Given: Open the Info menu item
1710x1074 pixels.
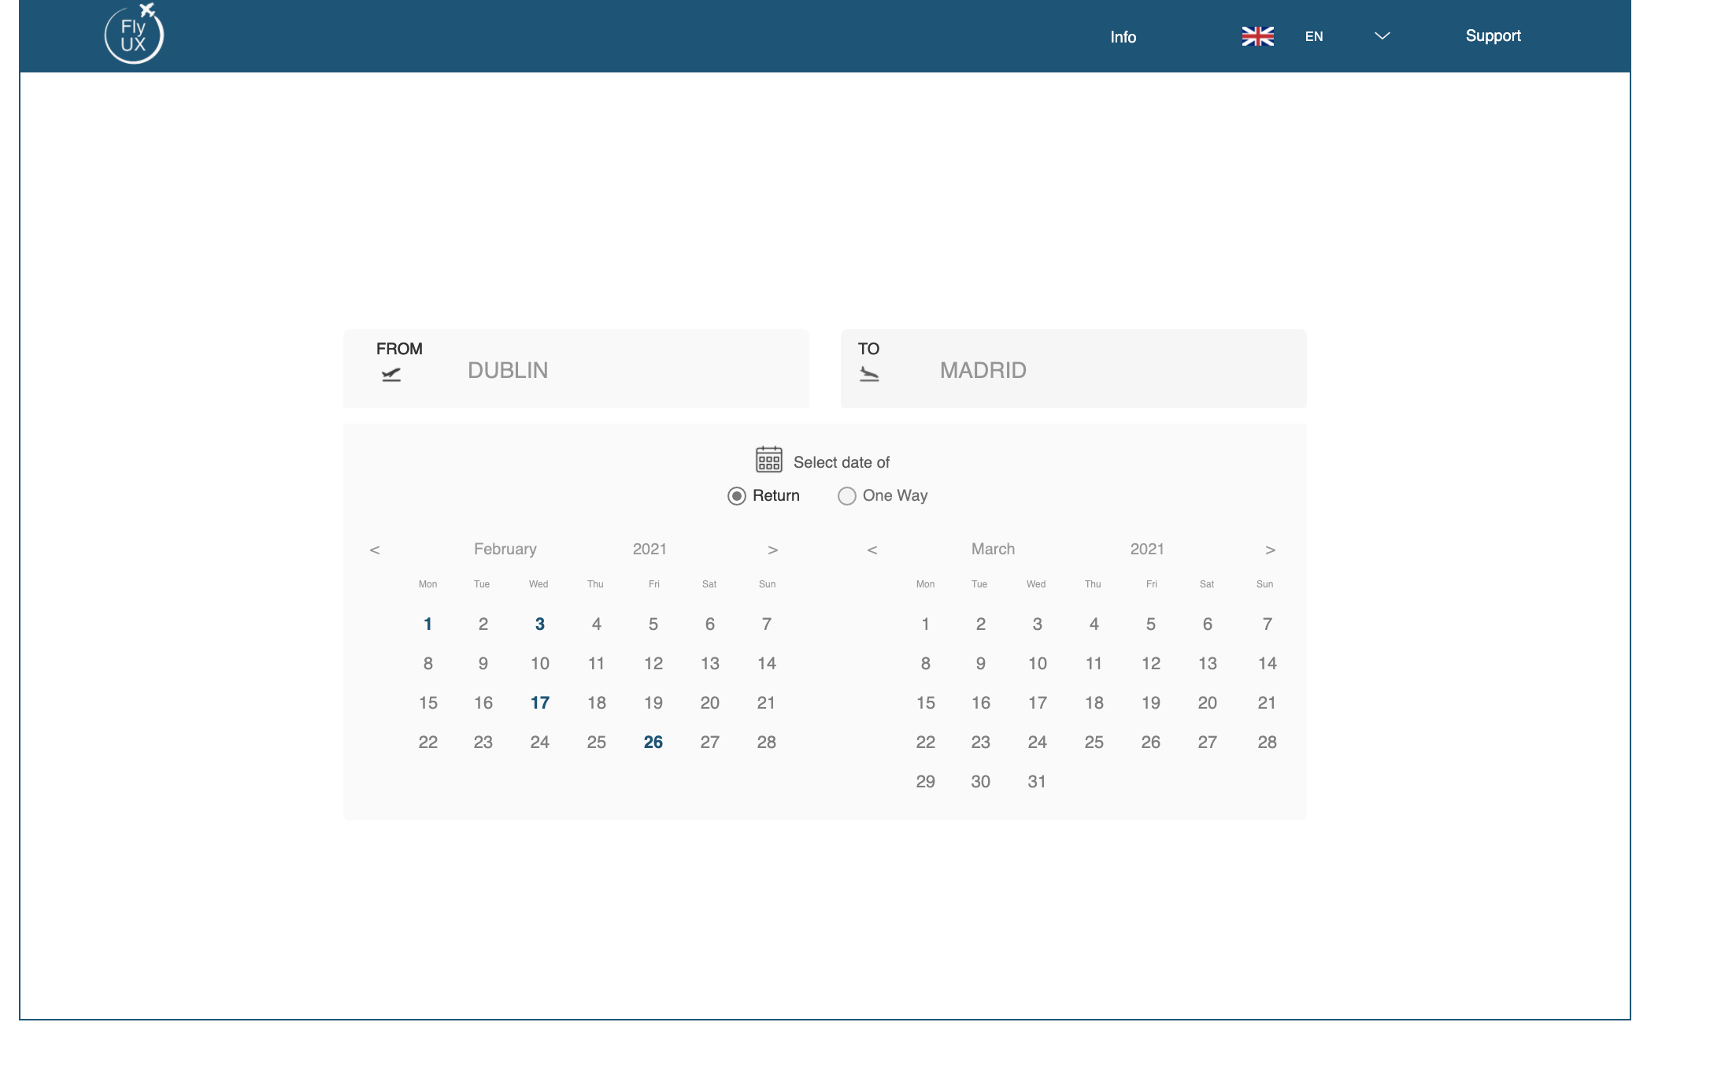Looking at the screenshot, I should (1123, 37).
